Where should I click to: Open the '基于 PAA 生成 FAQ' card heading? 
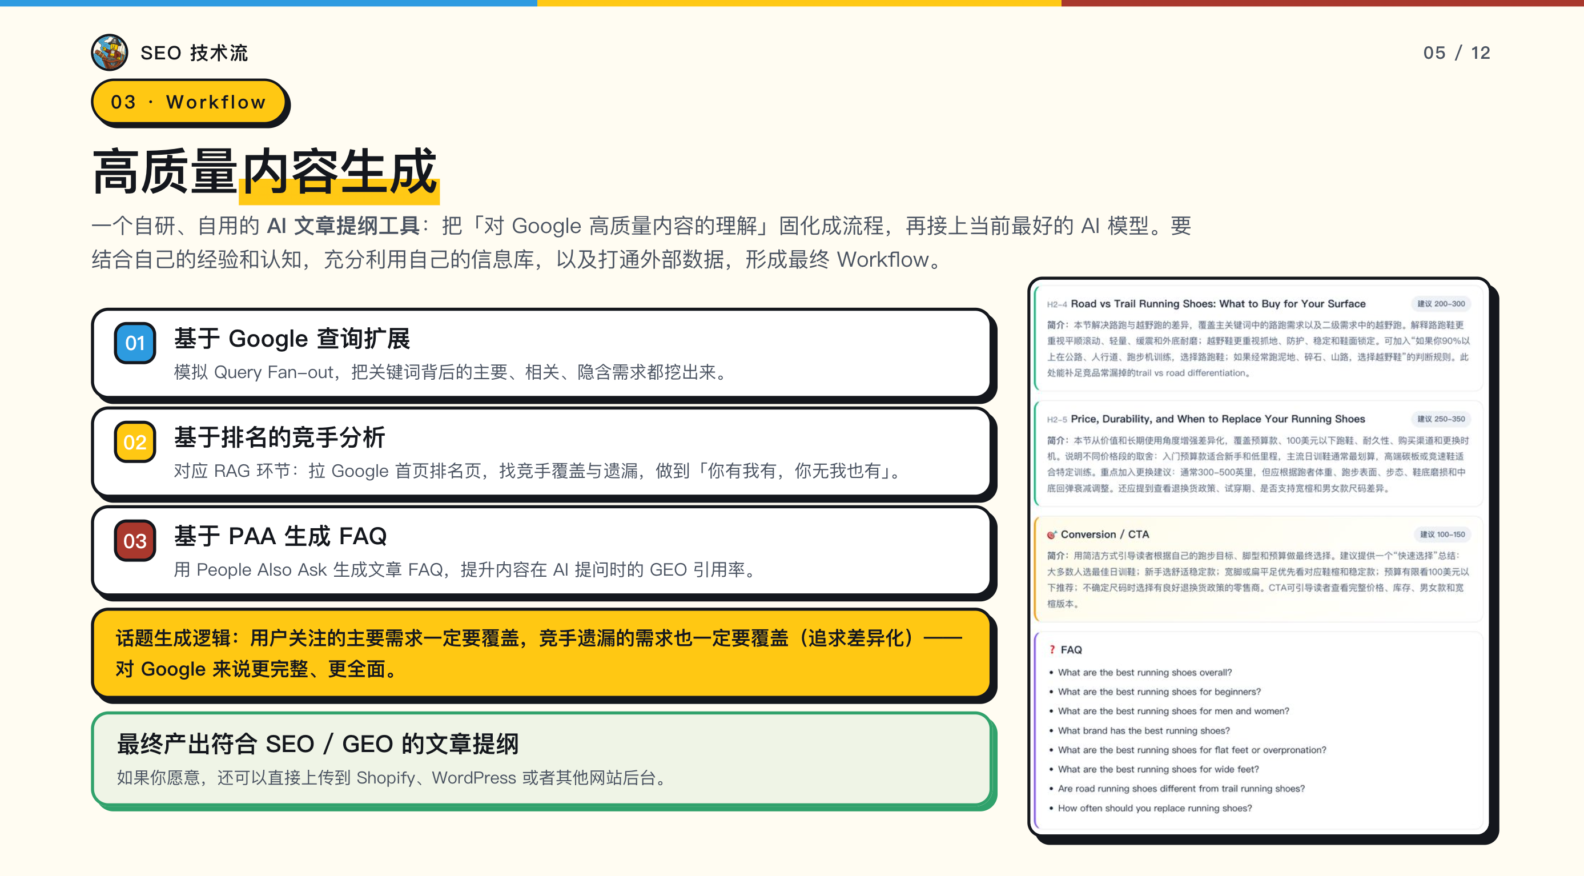pos(280,536)
